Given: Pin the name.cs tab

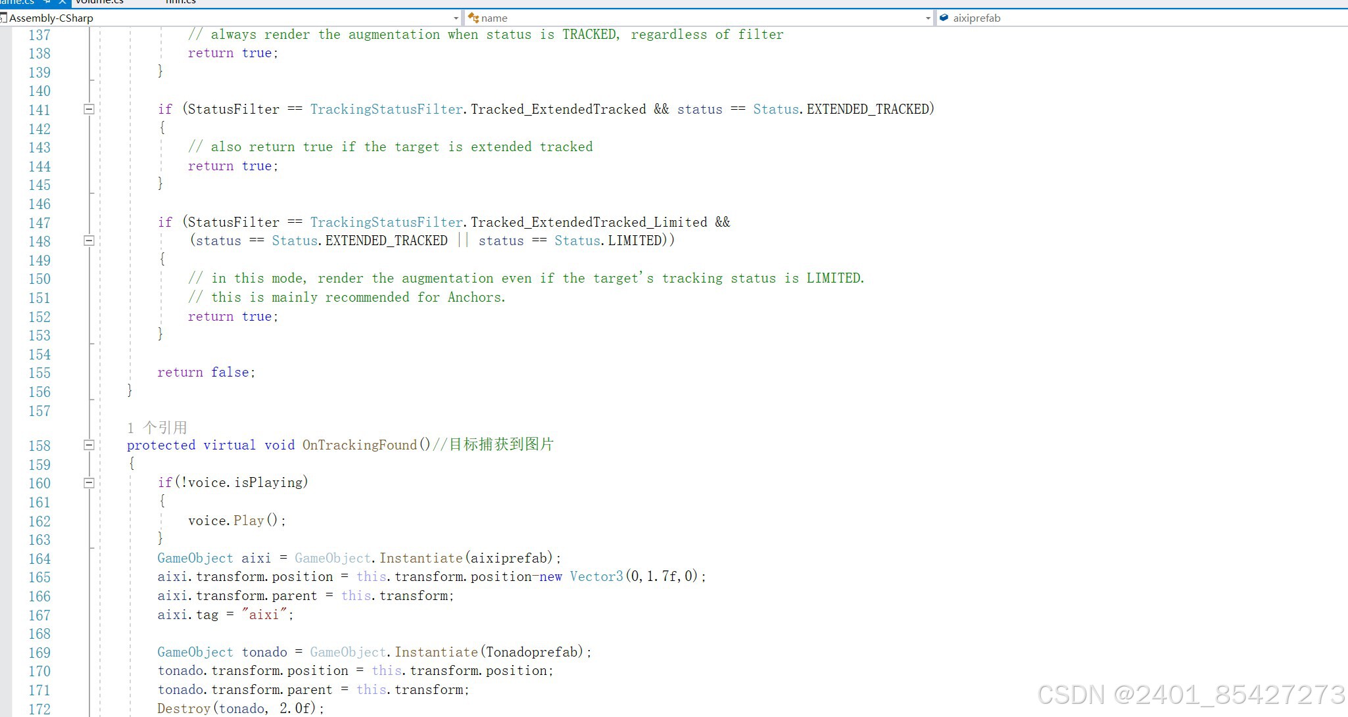Looking at the screenshot, I should pos(47,3).
